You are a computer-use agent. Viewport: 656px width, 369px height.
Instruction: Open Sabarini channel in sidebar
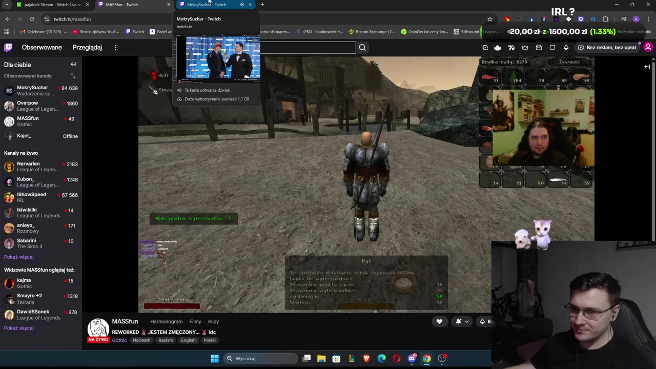[41, 243]
